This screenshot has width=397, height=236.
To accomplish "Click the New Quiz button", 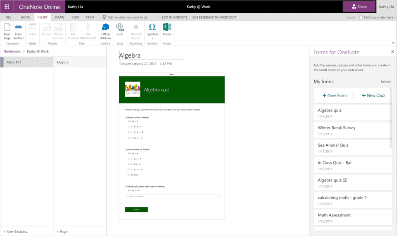I will pyautogui.click(x=373, y=96).
